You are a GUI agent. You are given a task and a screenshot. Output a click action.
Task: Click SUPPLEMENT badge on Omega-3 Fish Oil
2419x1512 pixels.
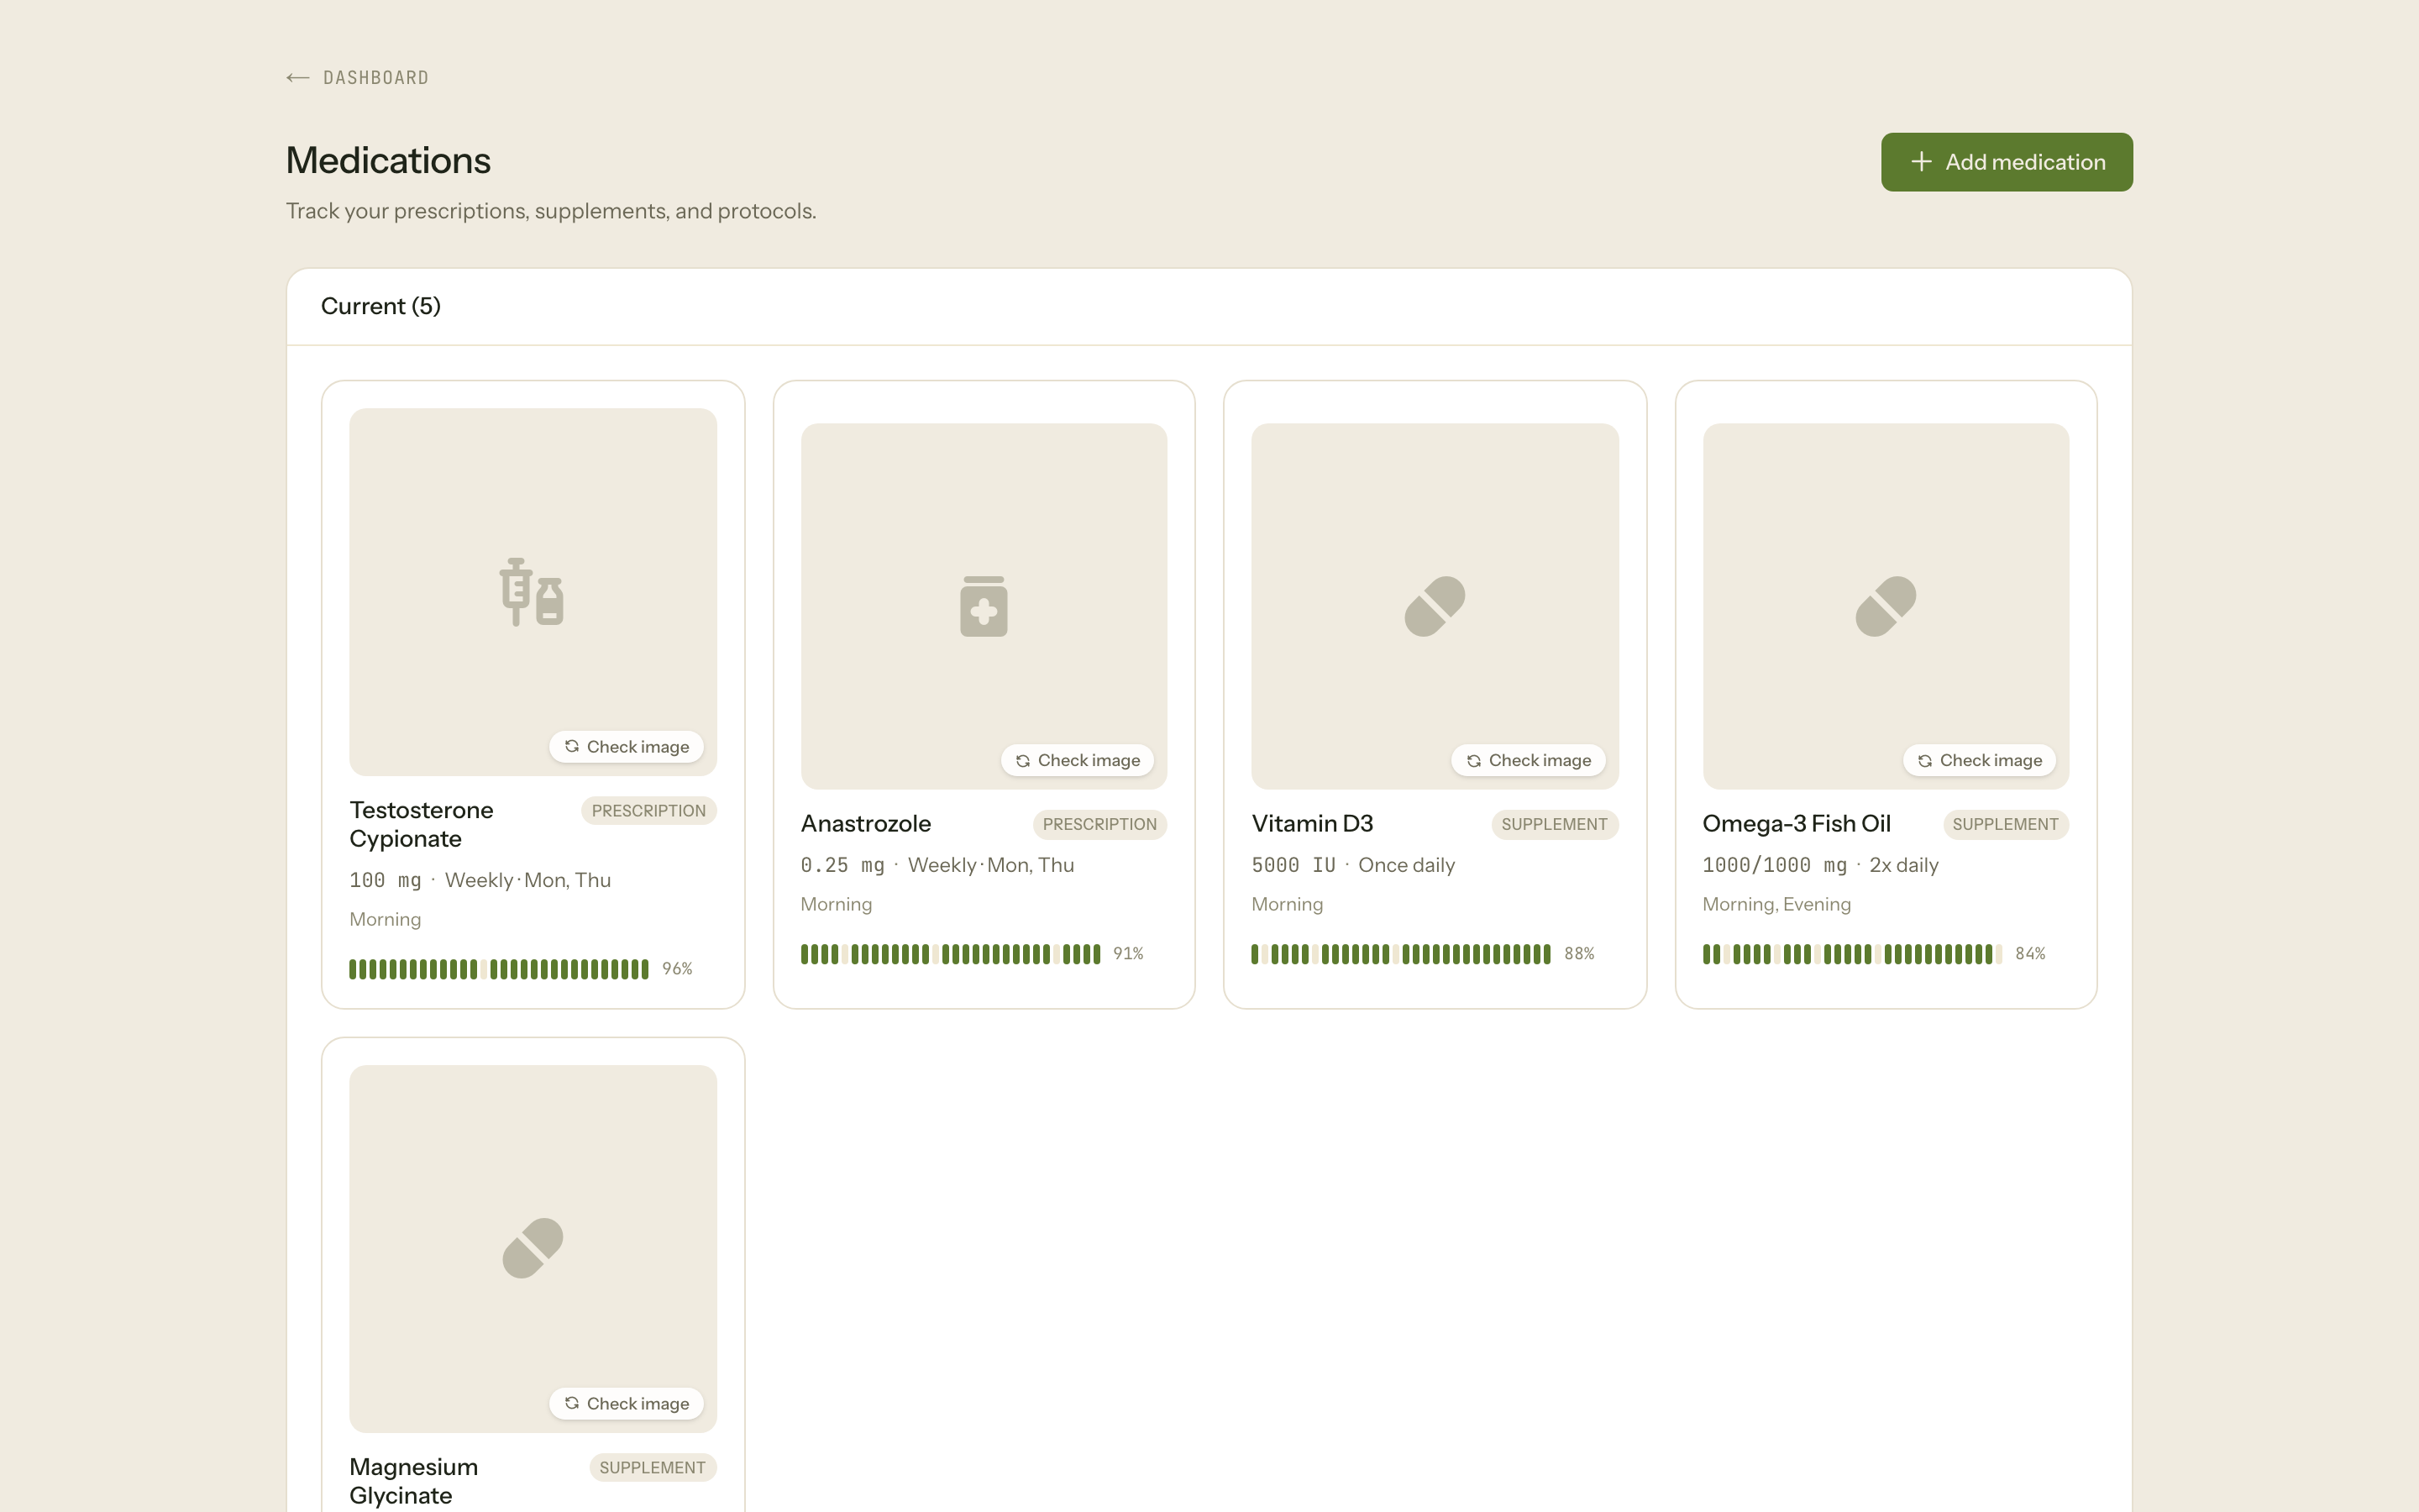pyautogui.click(x=2005, y=825)
